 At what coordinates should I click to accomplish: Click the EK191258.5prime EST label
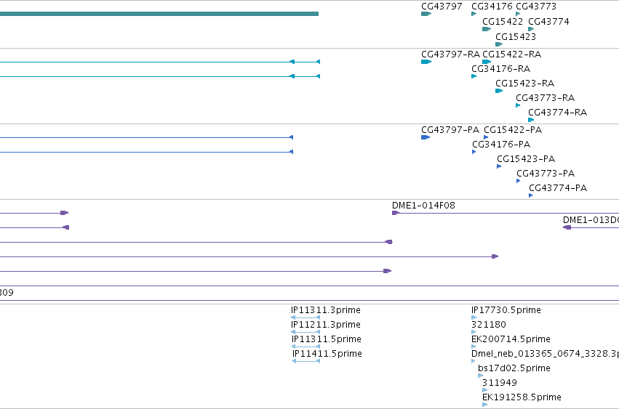(x=522, y=397)
